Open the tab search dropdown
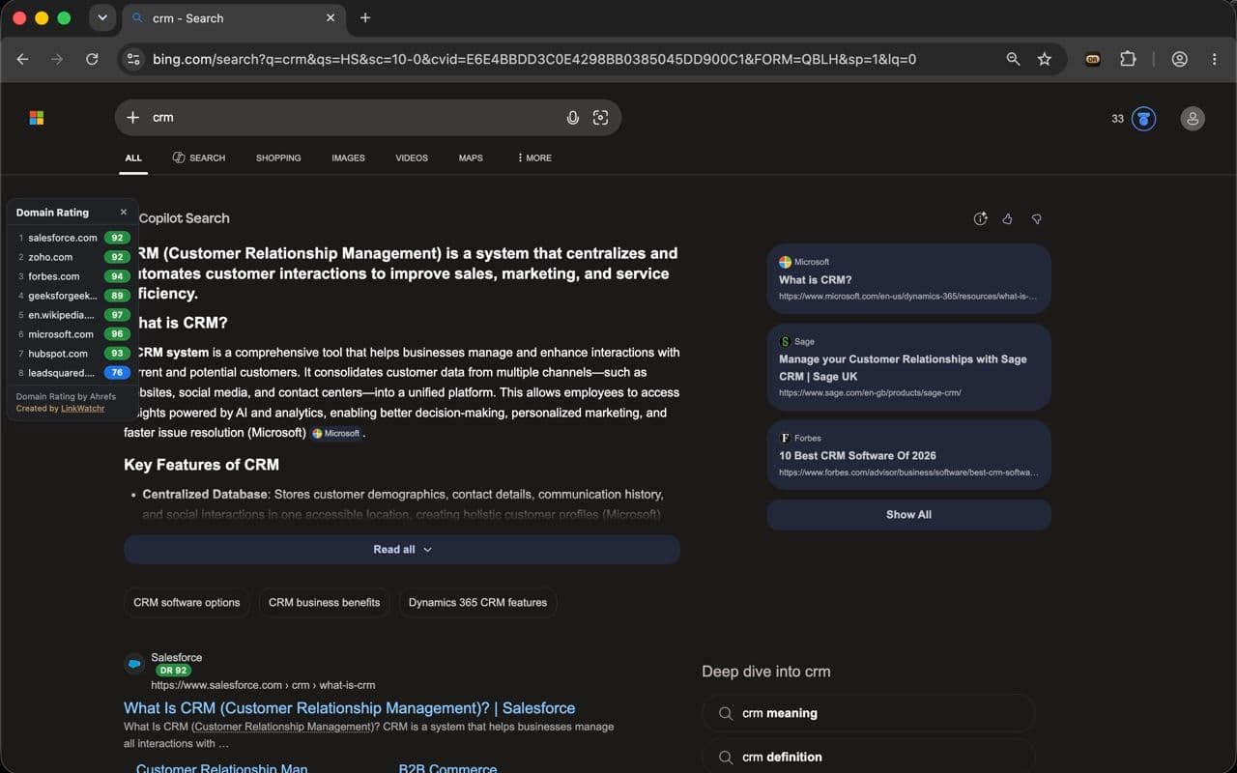This screenshot has width=1237, height=773. click(101, 18)
